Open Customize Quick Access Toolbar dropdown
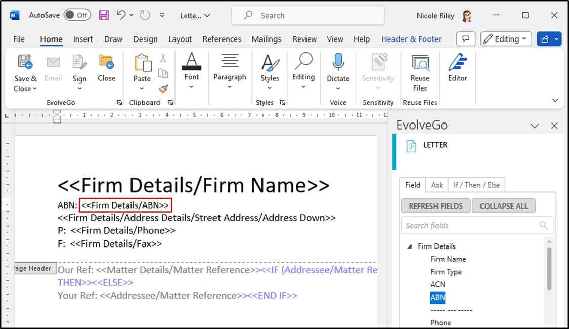 (x=162, y=15)
